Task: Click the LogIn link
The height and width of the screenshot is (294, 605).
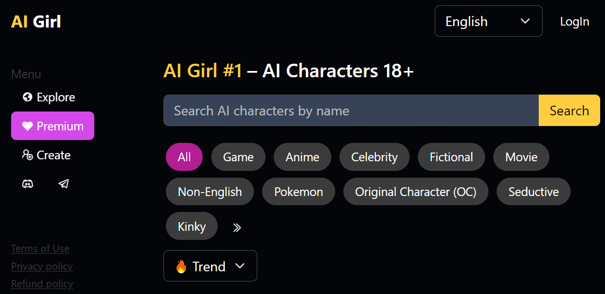Action: tap(574, 22)
